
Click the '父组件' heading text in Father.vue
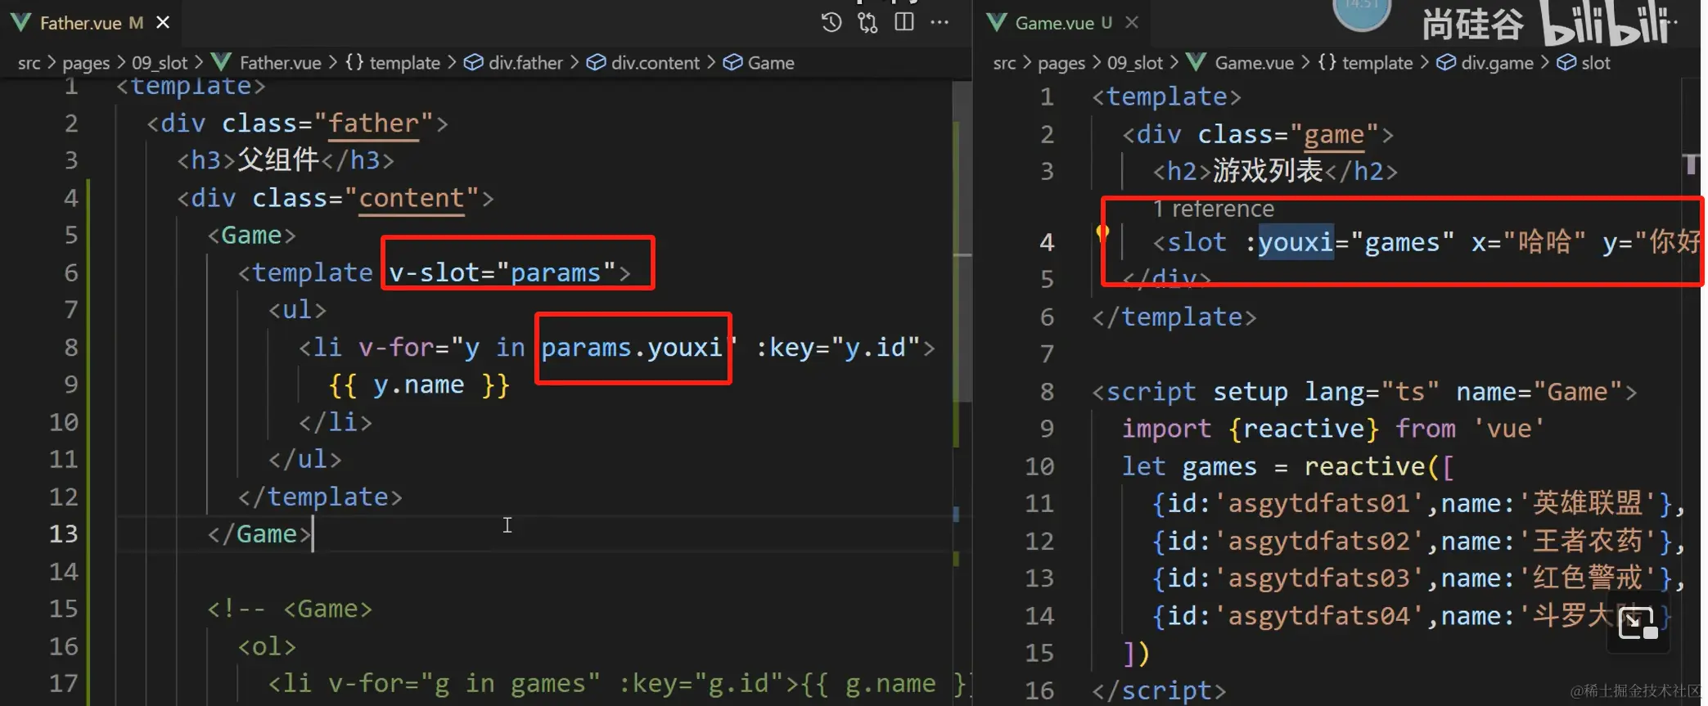click(278, 160)
